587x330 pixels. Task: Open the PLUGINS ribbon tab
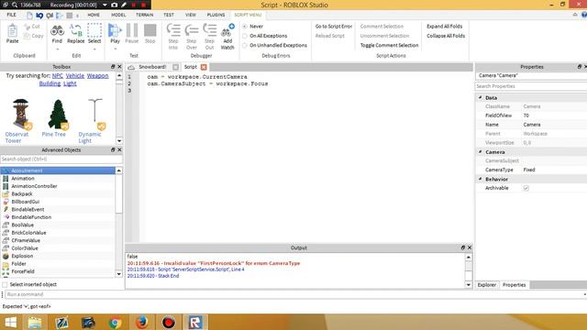click(x=216, y=15)
